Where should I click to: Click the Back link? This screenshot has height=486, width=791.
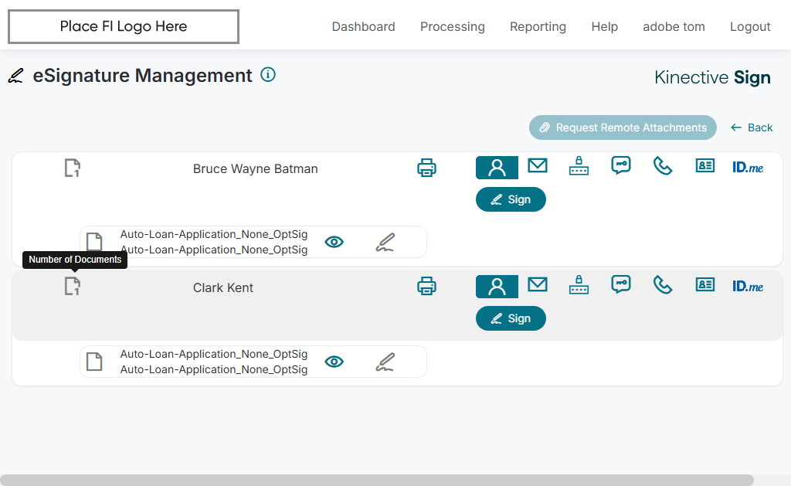click(x=752, y=127)
